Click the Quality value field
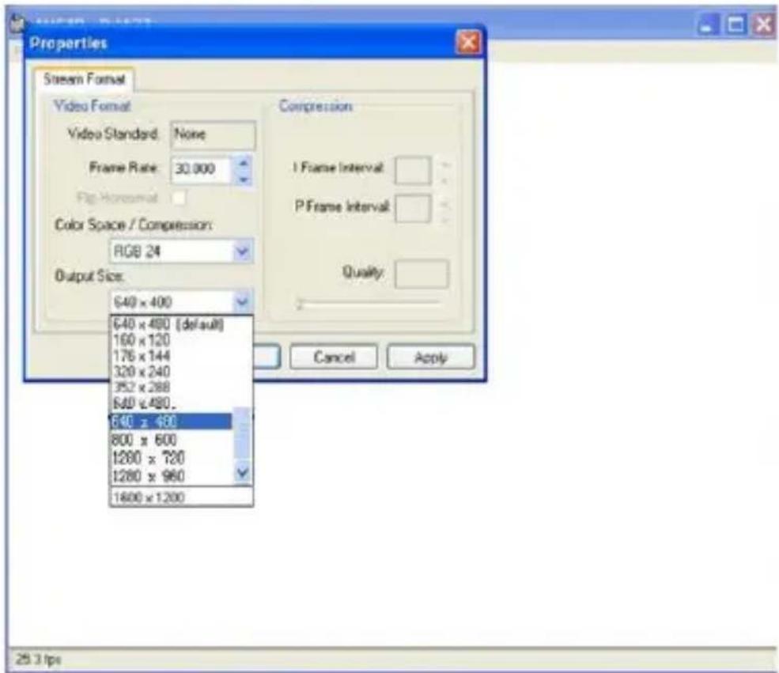This screenshot has width=779, height=673. [x=422, y=274]
